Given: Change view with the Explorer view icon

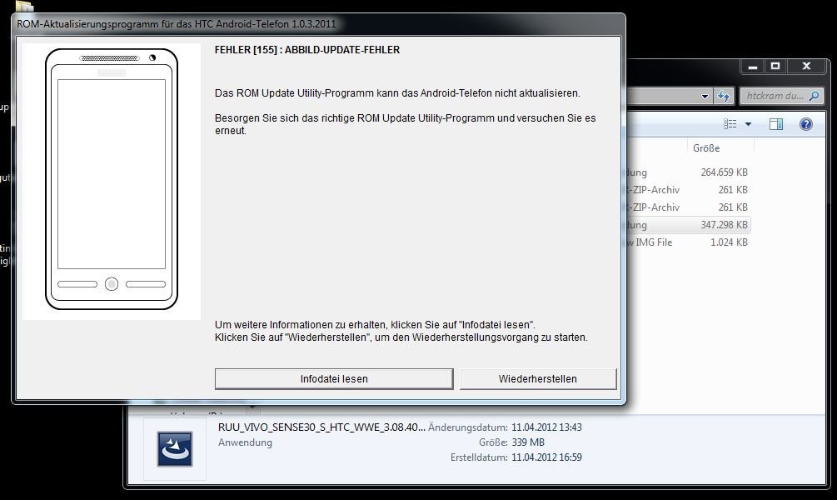Looking at the screenshot, I should [x=730, y=124].
